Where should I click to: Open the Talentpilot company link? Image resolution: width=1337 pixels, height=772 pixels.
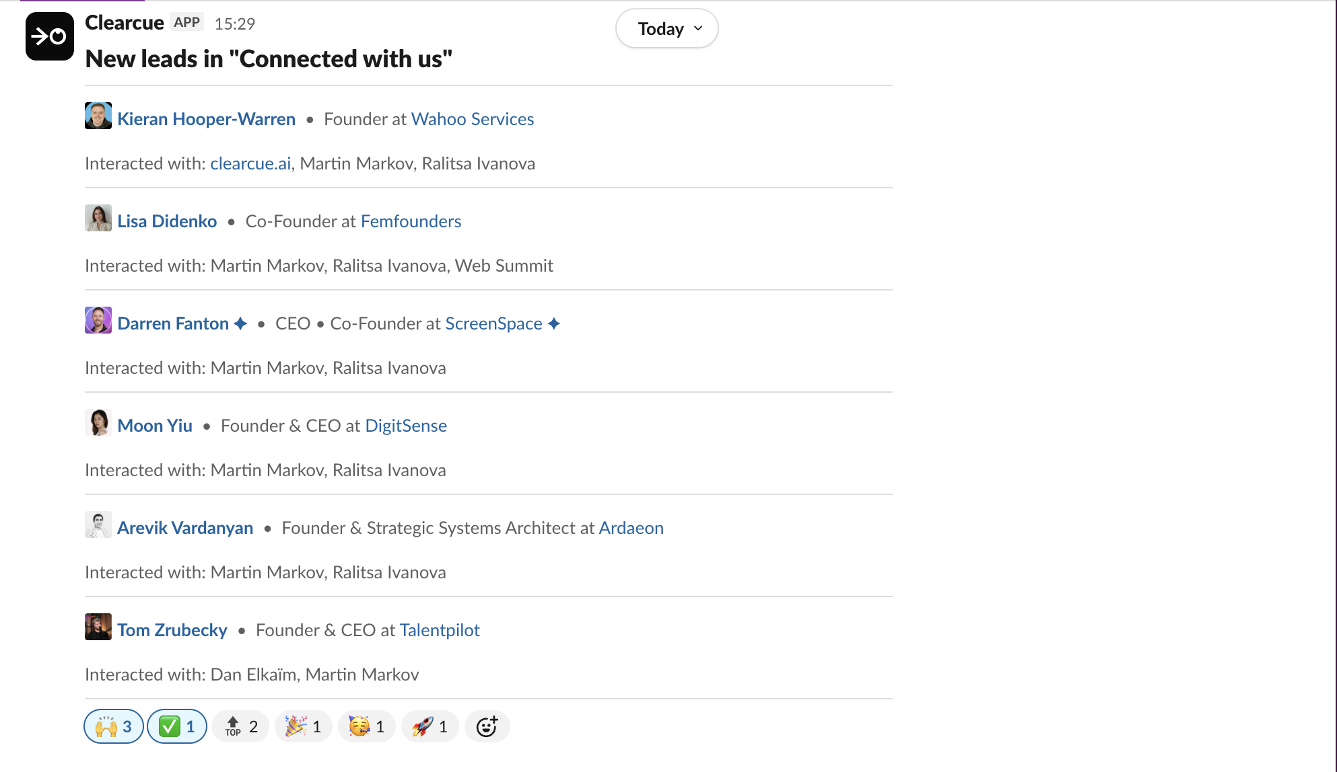[x=440, y=630]
